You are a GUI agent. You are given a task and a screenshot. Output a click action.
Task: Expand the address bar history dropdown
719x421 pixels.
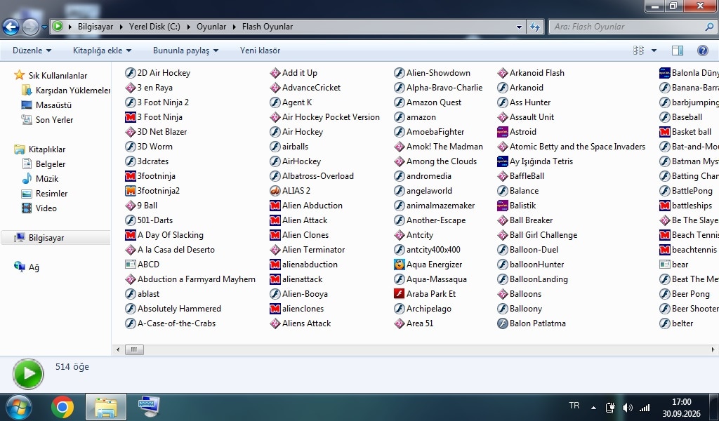coord(519,27)
